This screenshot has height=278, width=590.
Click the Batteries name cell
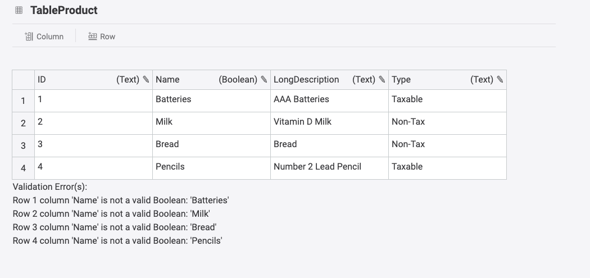click(x=211, y=100)
